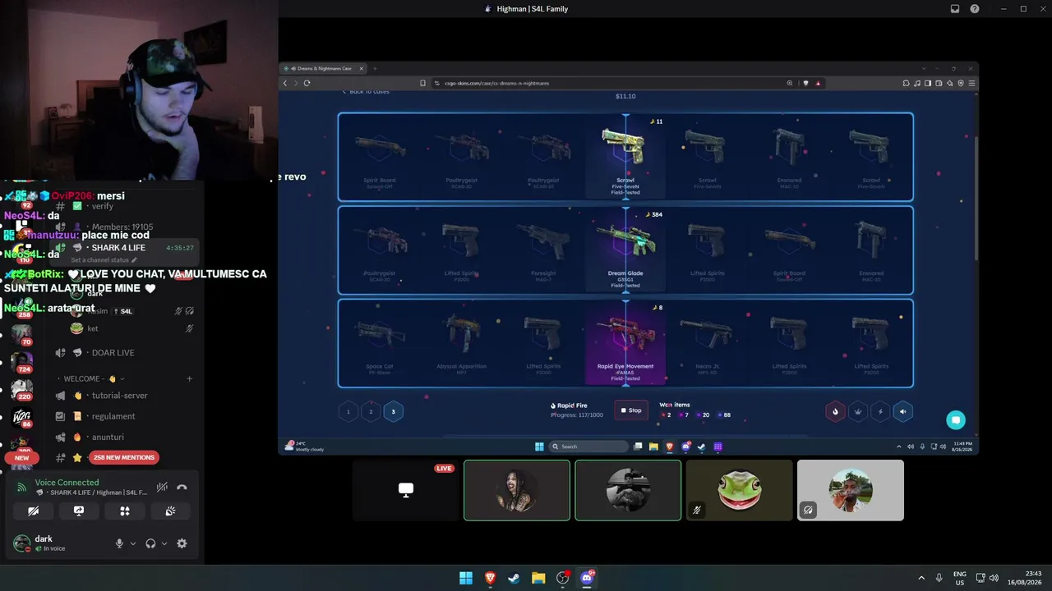Image resolution: width=1052 pixels, height=591 pixels.
Task: Choose 1 case hexagon
Action: pos(348,411)
